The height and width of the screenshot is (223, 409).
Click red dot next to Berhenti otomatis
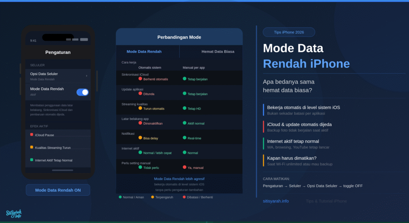pyautogui.click(x=140, y=79)
